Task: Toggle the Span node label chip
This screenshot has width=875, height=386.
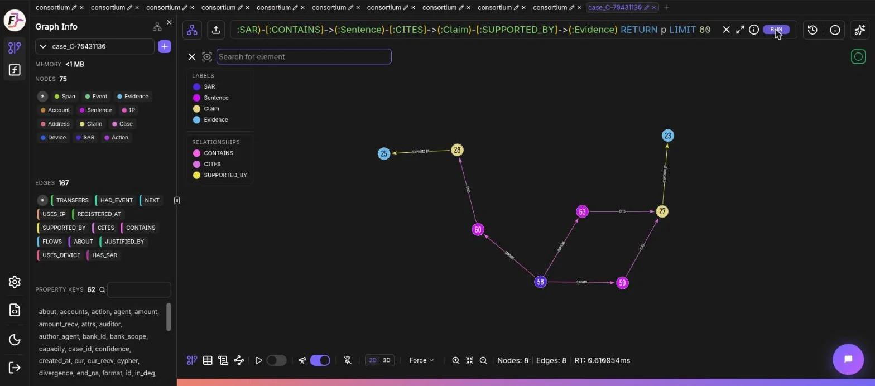Action: pos(64,96)
